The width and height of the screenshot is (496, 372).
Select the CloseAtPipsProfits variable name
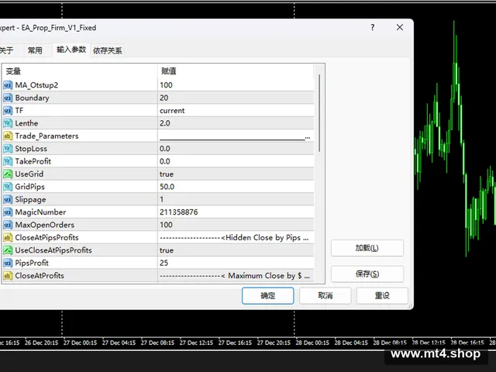[x=46, y=238]
